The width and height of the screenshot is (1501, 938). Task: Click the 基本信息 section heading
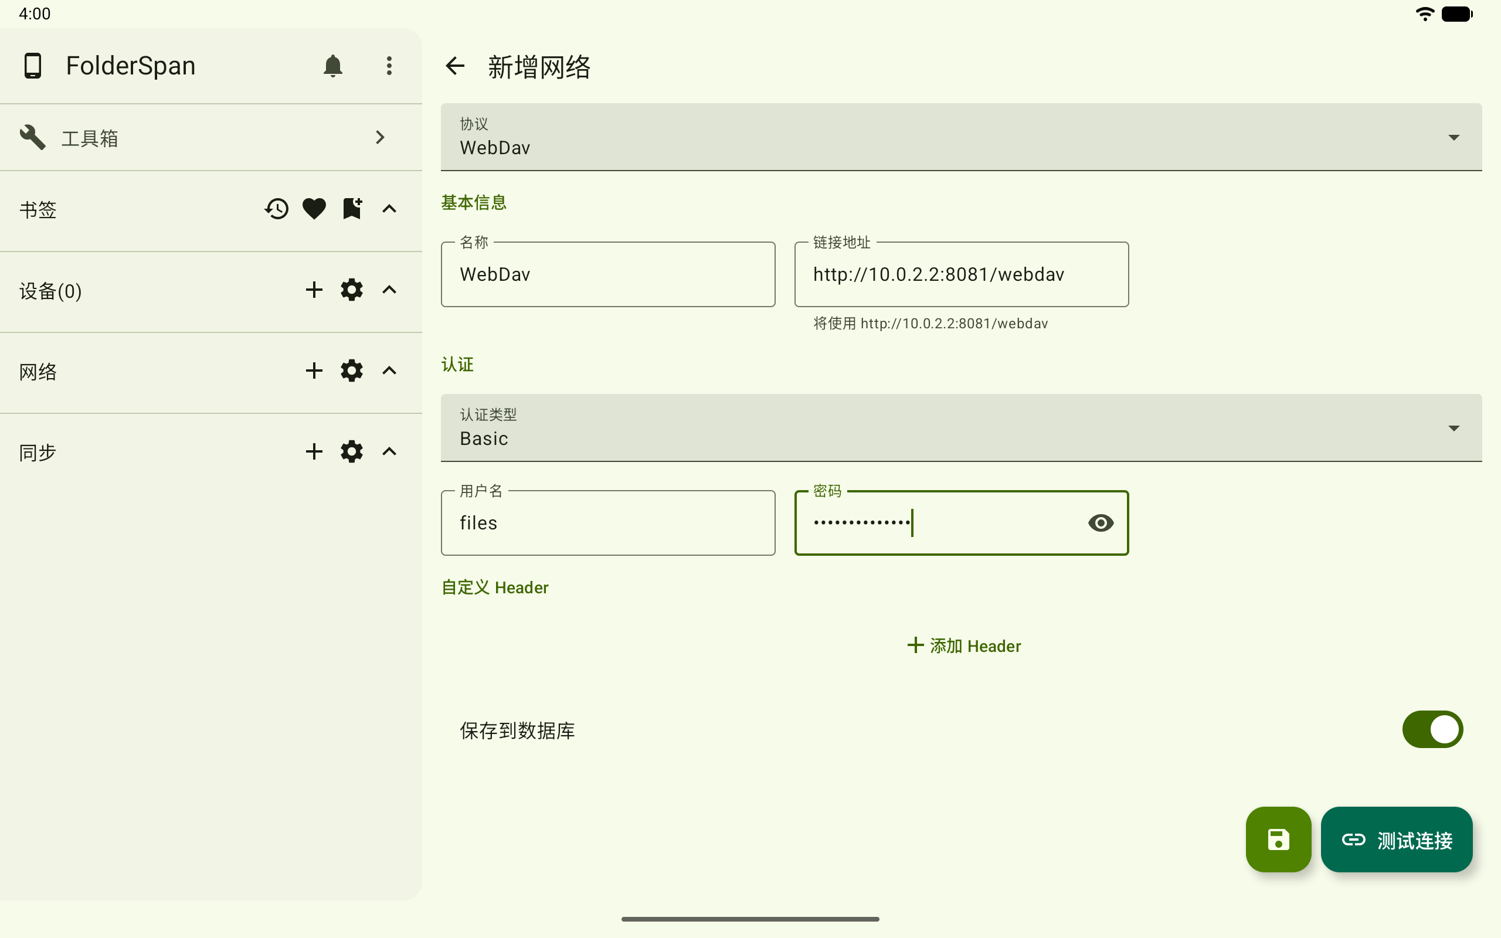(x=474, y=202)
